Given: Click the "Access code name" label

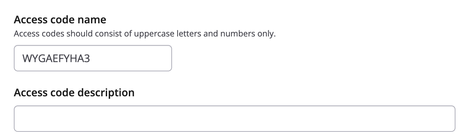Looking at the screenshot, I should (60, 20).
